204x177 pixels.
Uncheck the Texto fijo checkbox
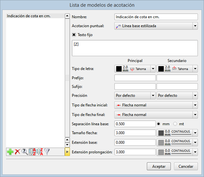pos(74,35)
